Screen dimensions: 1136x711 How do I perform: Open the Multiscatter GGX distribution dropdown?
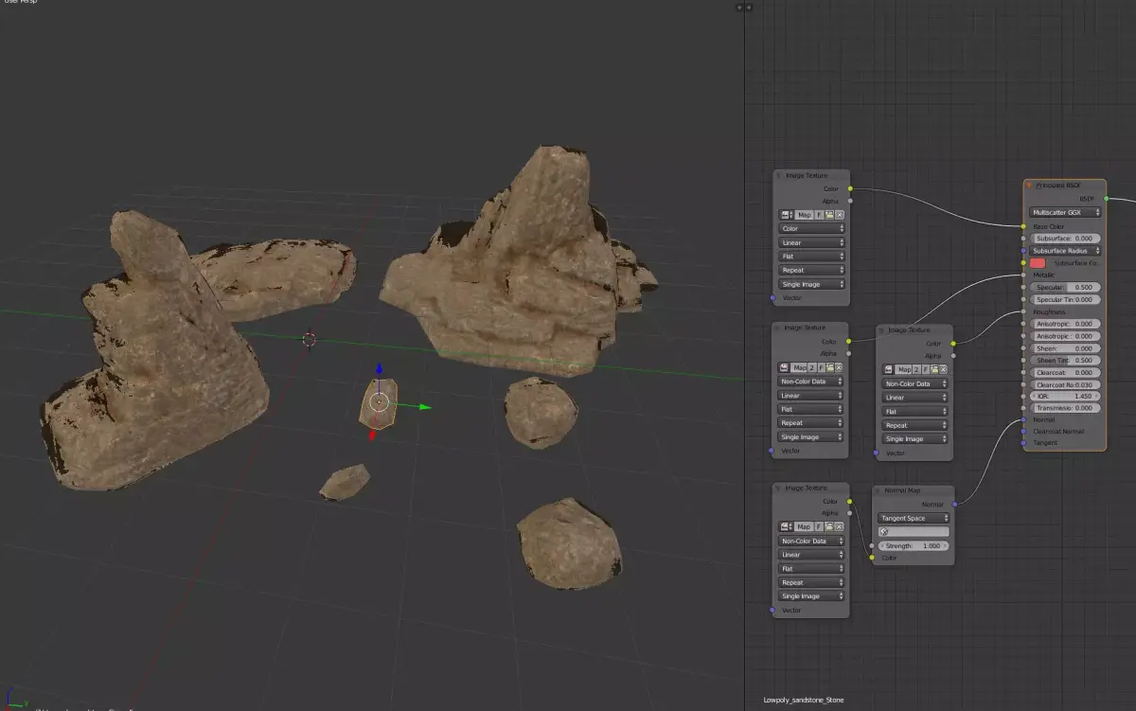tap(1065, 213)
